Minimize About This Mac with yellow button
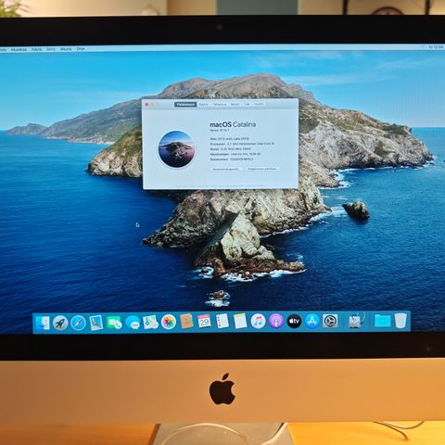 [152, 105]
